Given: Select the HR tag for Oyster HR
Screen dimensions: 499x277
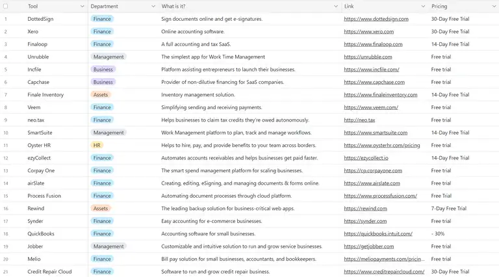Looking at the screenshot, I should point(97,146).
